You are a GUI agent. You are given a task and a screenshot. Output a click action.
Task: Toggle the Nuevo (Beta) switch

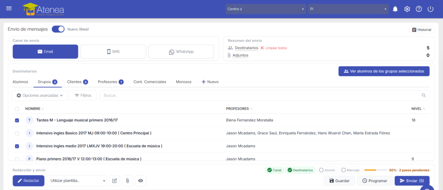click(x=58, y=29)
